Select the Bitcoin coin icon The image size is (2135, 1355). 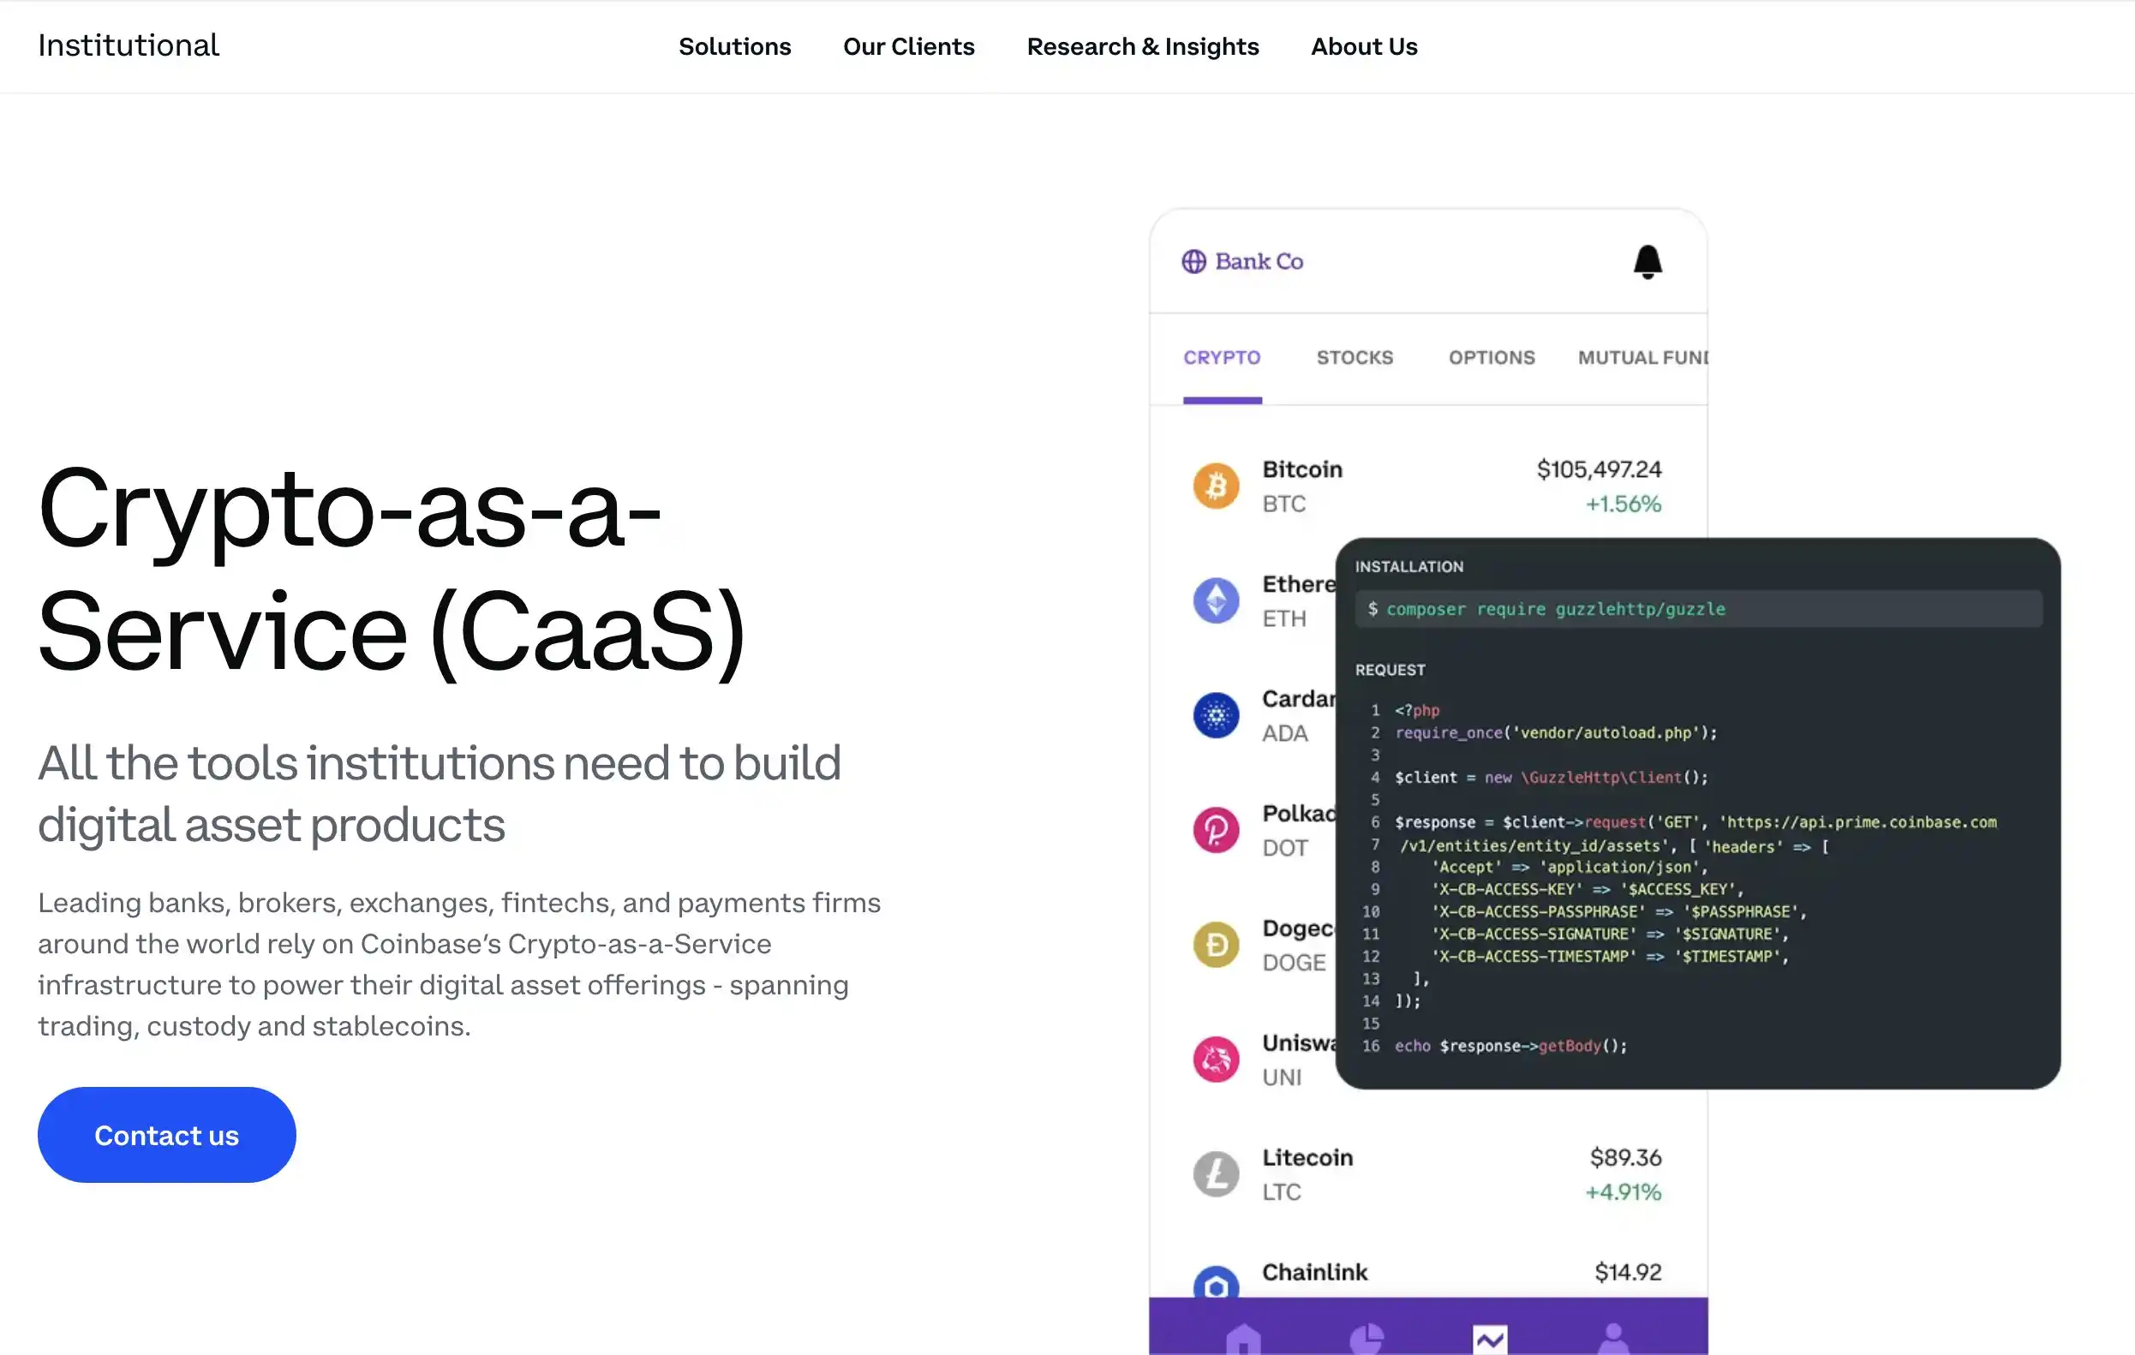coord(1217,485)
